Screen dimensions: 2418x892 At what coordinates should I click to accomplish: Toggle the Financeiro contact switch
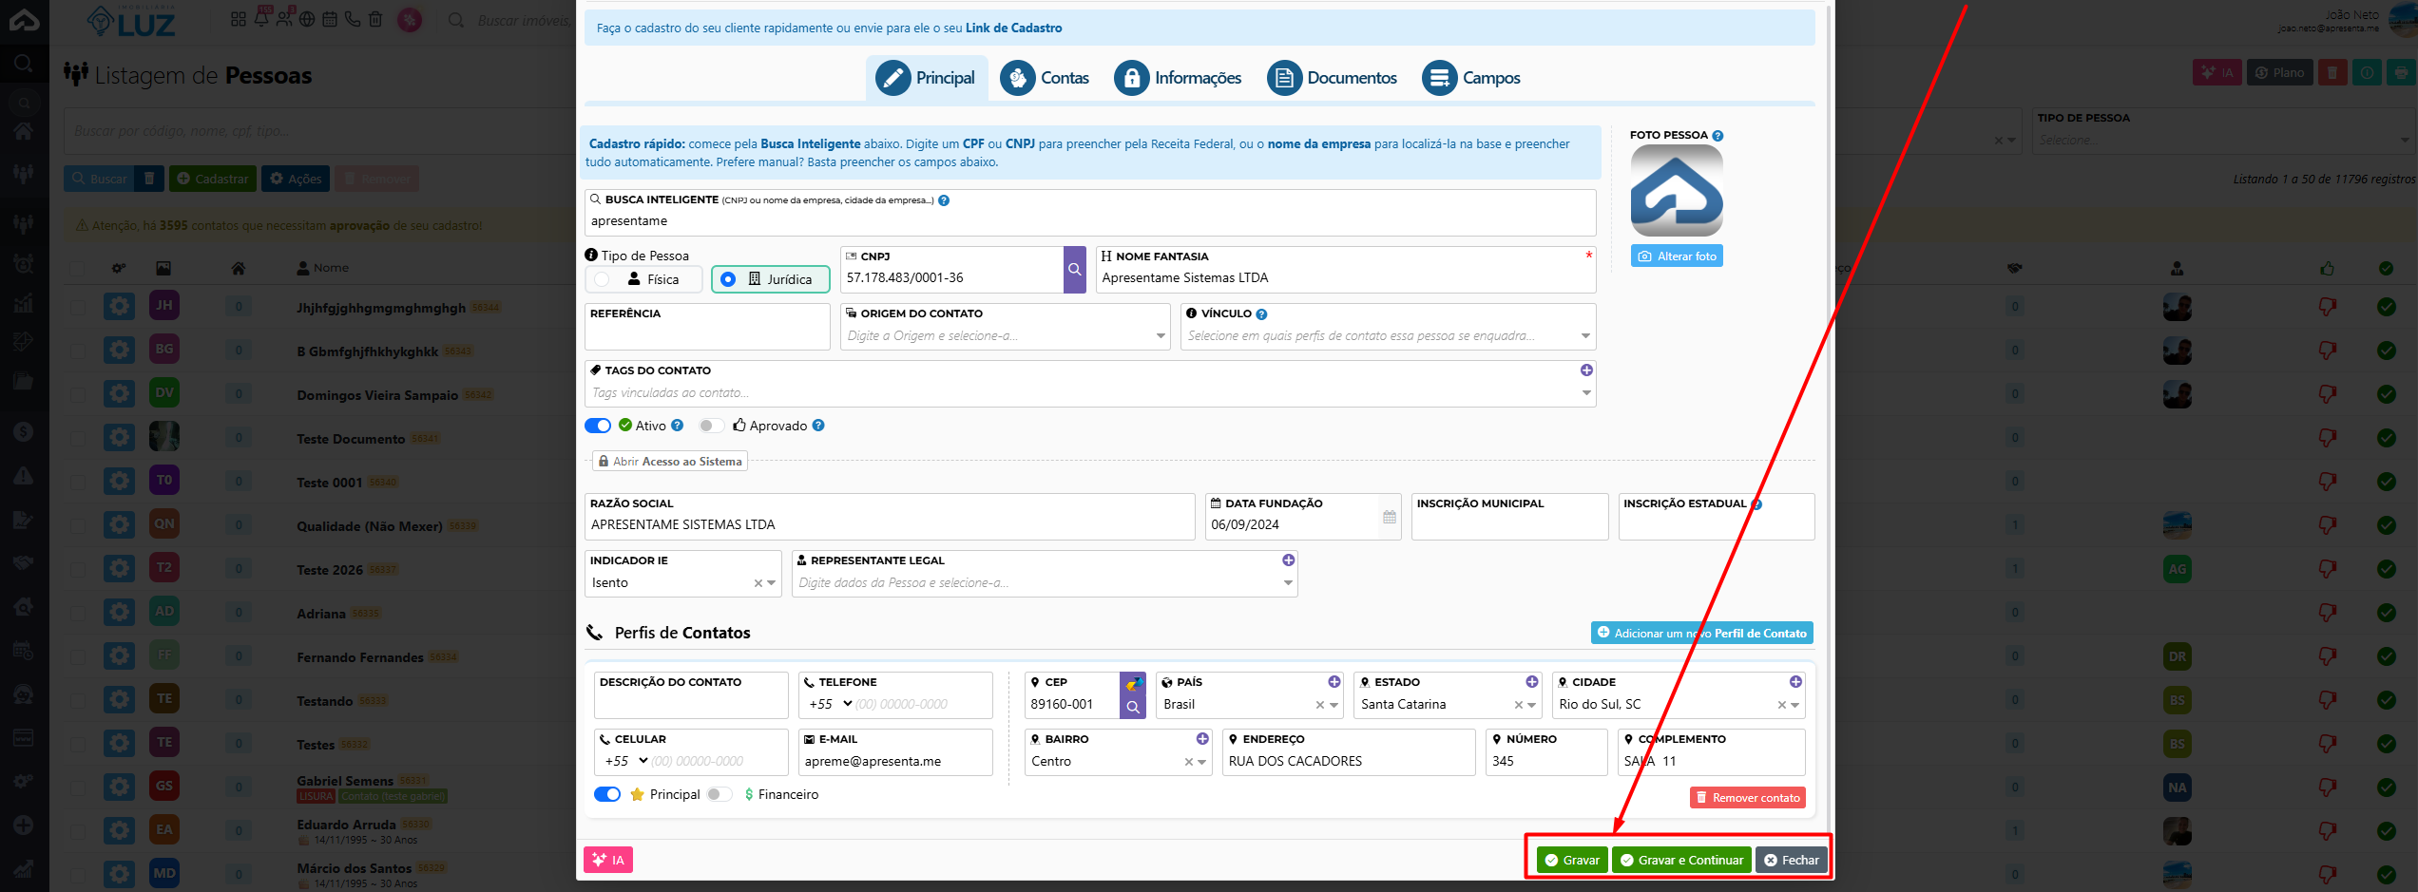(719, 794)
